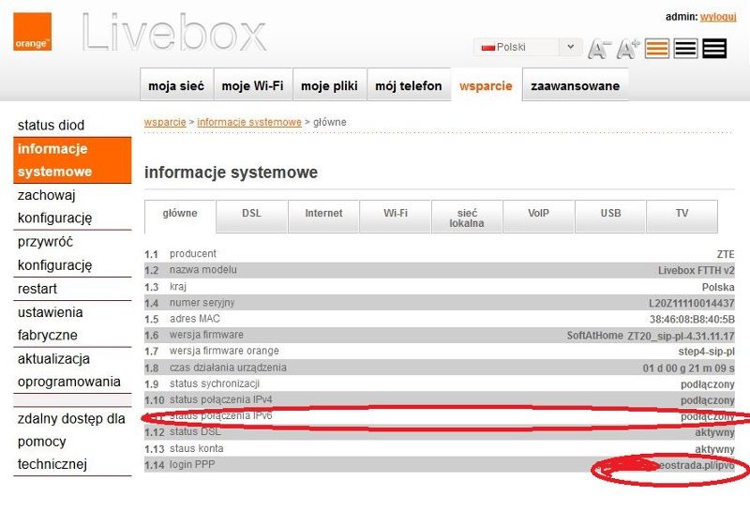
Task: Click the staus konta label
Action: pyautogui.click(x=196, y=448)
